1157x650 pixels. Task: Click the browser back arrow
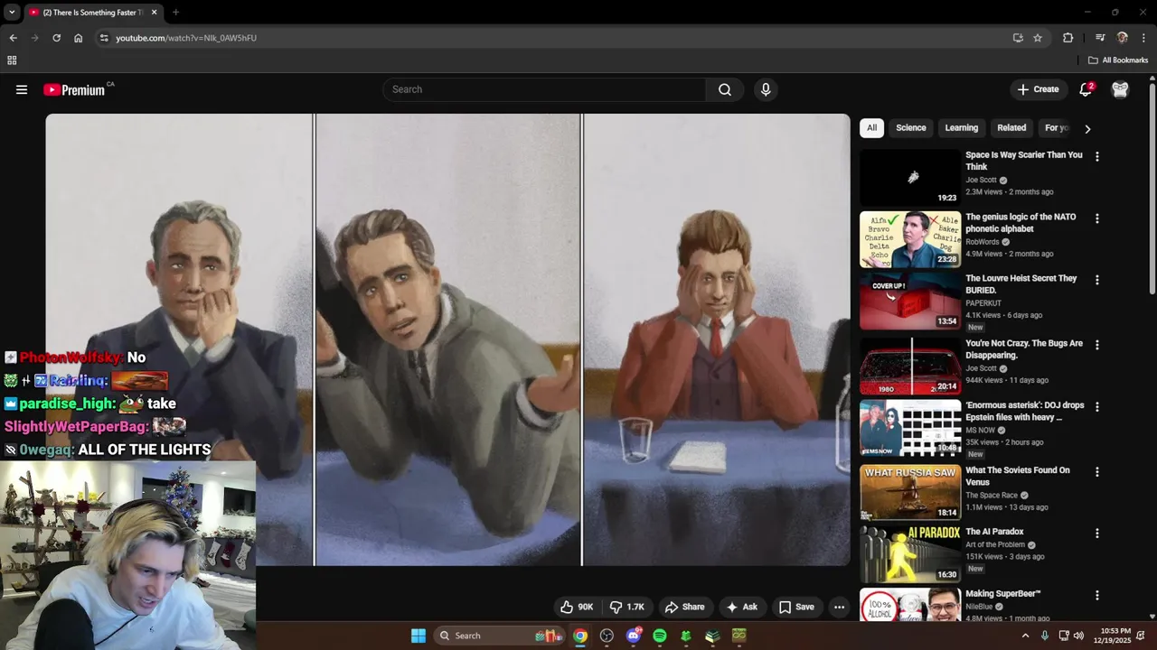[13, 38]
